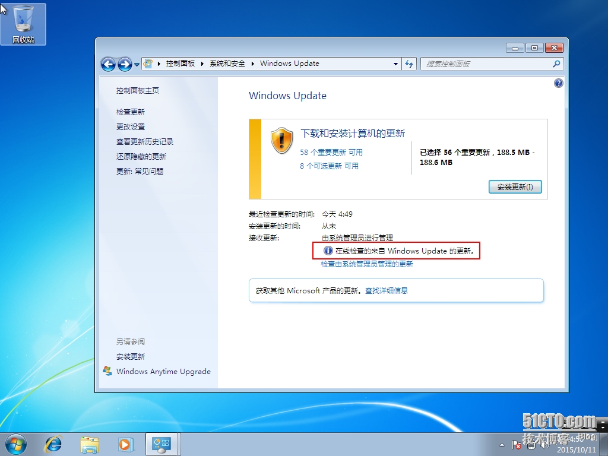This screenshot has height=456, width=608.
Task: Expand the arrow after 控制面板
Action: click(x=202, y=64)
